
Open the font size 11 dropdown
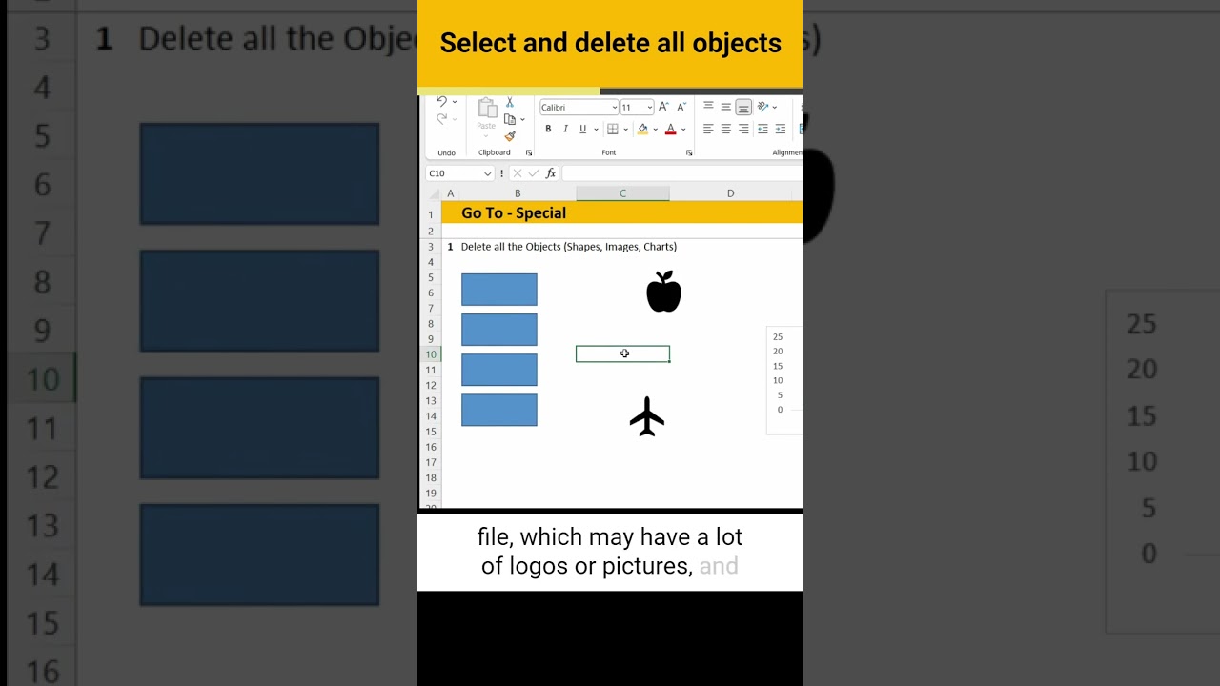click(650, 108)
